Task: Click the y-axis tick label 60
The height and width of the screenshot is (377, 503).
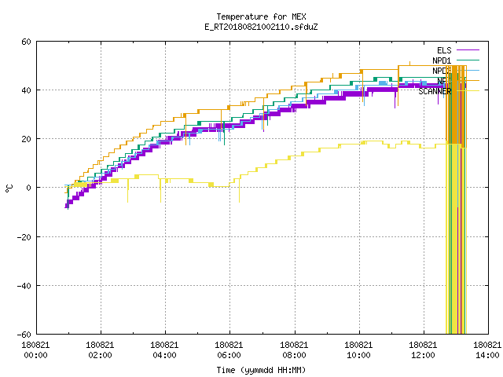Action: pos(26,42)
